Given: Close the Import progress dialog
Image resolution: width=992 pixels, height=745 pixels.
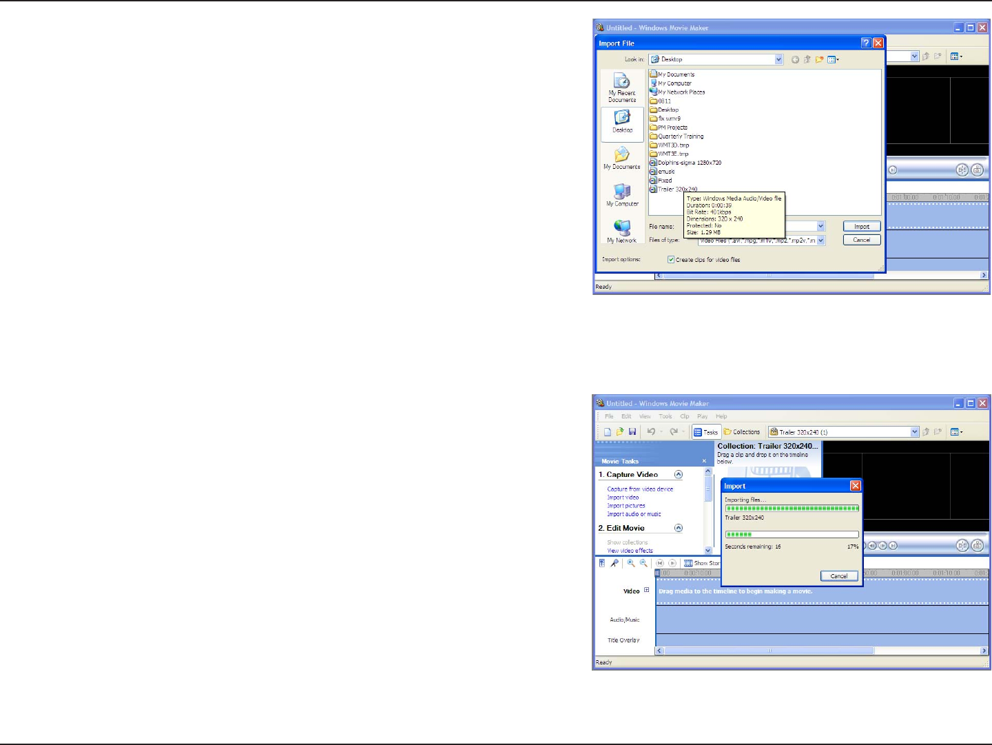Looking at the screenshot, I should [856, 486].
